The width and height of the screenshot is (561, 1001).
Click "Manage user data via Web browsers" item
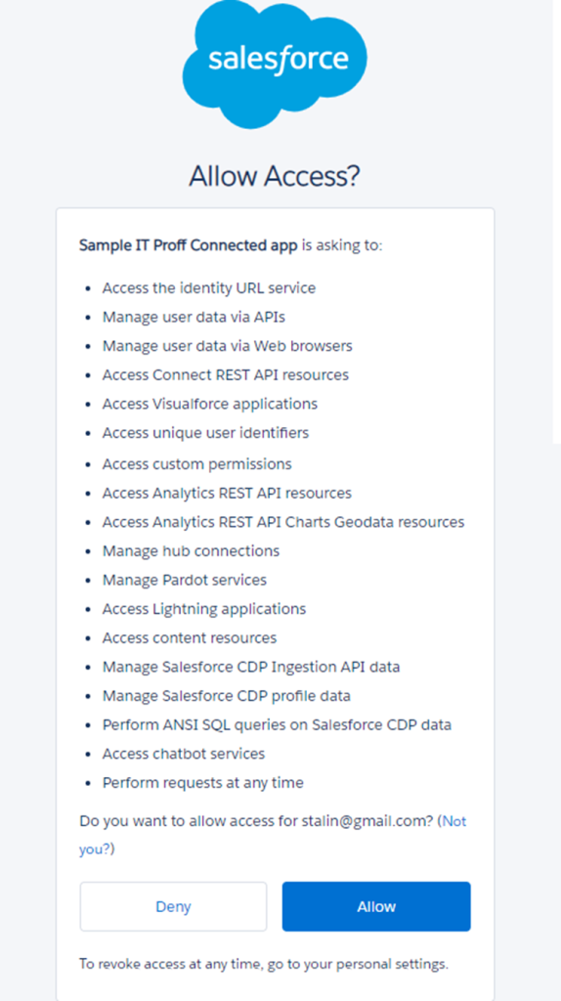click(227, 346)
